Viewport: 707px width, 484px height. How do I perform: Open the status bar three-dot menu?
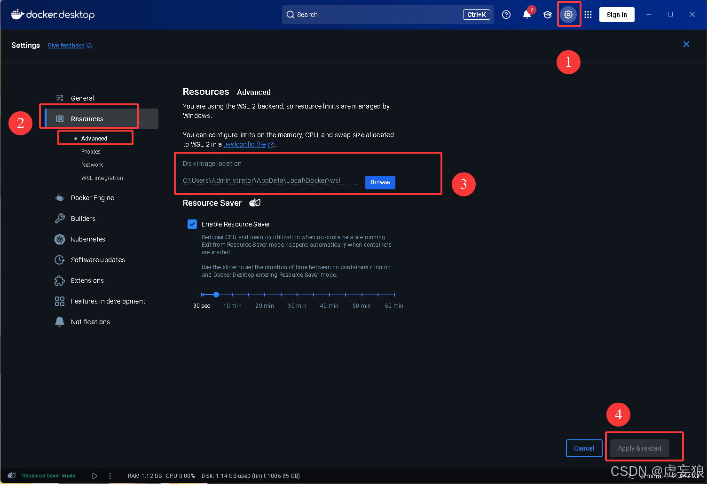coord(110,476)
